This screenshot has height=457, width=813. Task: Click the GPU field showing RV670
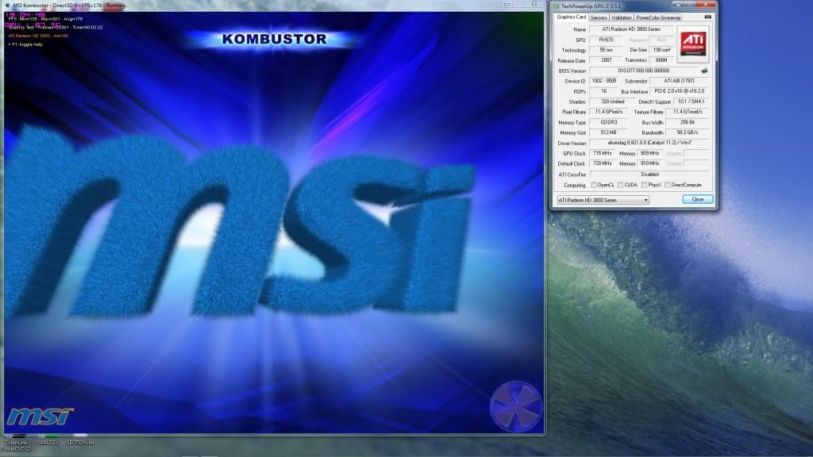click(x=606, y=40)
